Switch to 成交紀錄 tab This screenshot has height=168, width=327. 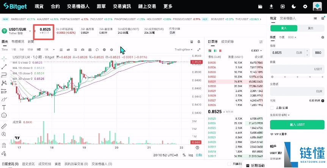[227, 42]
